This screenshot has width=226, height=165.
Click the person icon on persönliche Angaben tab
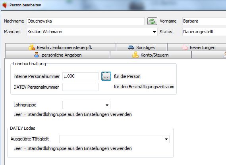[37, 55]
